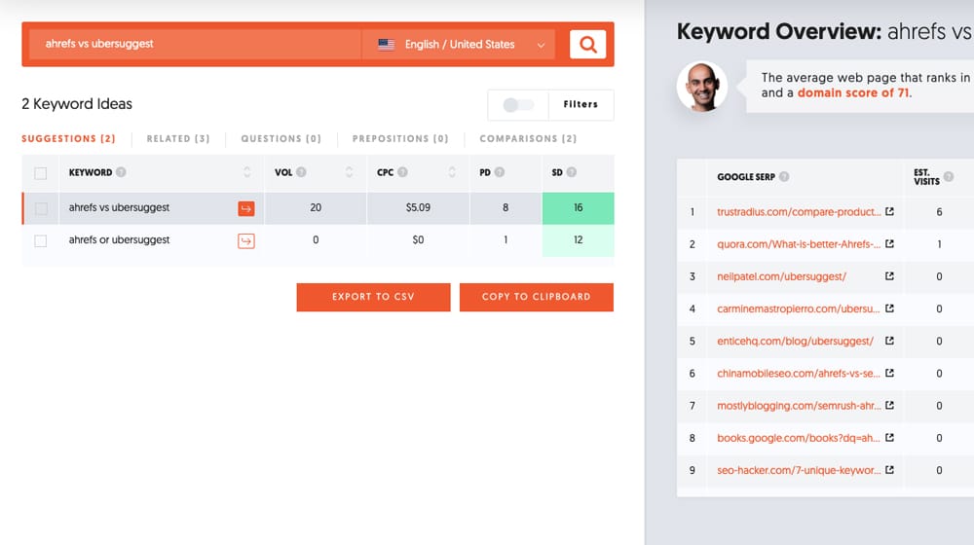Click the 2 Keyword Ideas heading
The height and width of the screenshot is (545, 974).
pyautogui.click(x=77, y=104)
